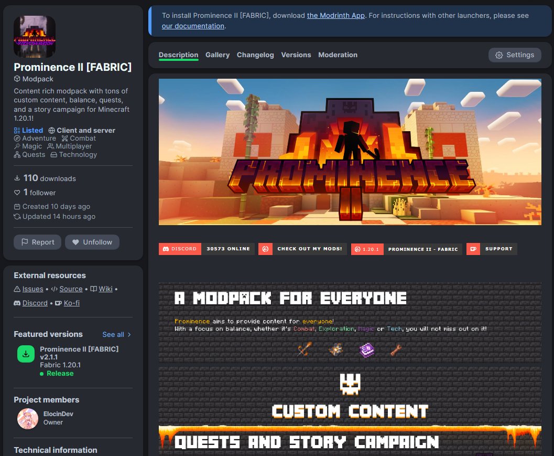
Task: Open the Modrinth App link
Action: click(335, 16)
